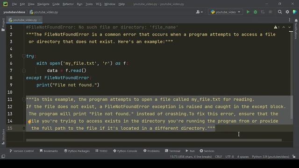
Task: Click the FileNotFoundError in except line
Action: click(66, 78)
